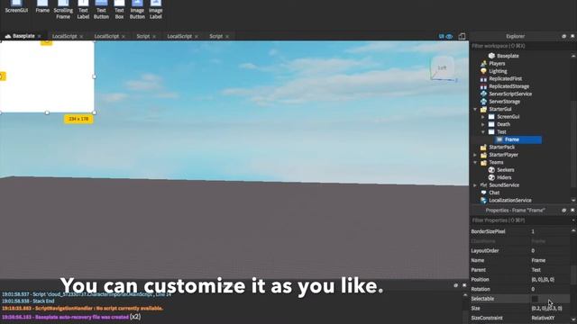
Task: Open the SizeConstraint RelativeXY dropdown
Action: [x=550, y=318]
